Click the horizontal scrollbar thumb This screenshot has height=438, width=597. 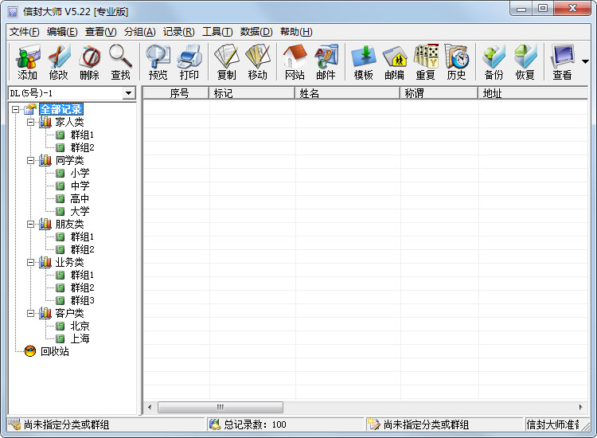click(x=220, y=407)
